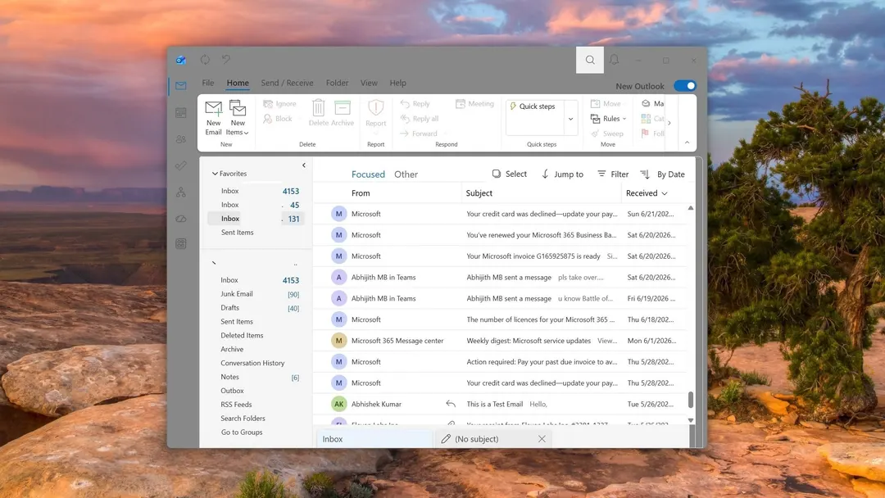Open the File menu
The width and height of the screenshot is (885, 498).
pyautogui.click(x=207, y=83)
